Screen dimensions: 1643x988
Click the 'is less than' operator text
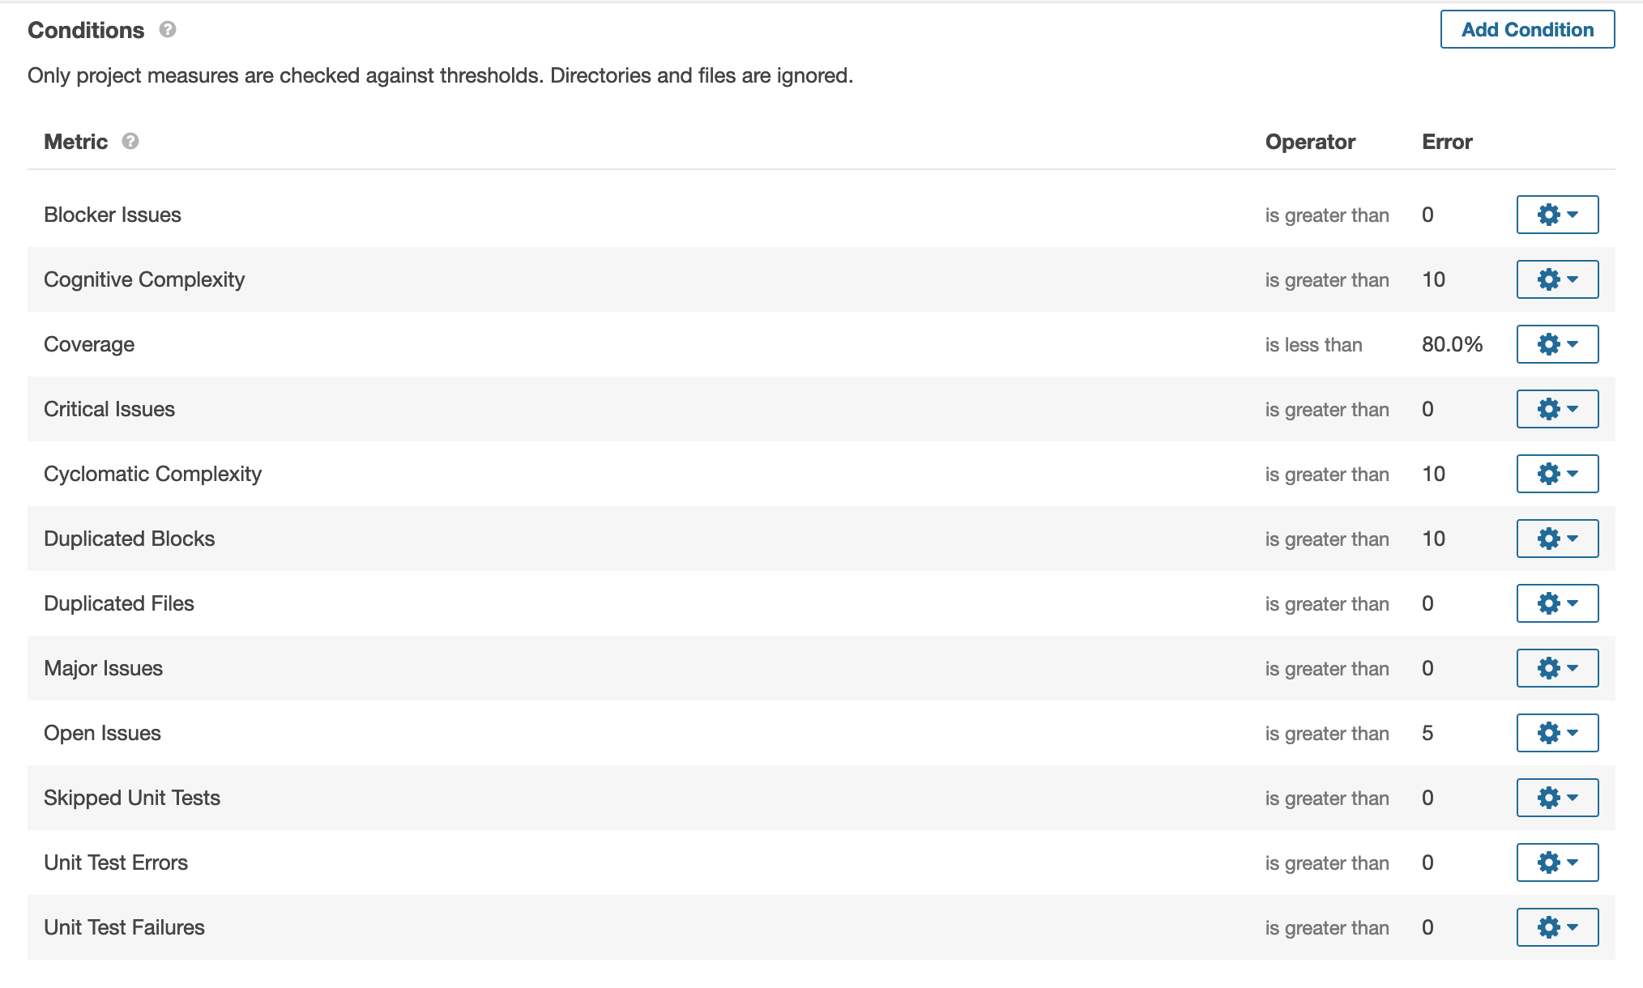[x=1313, y=344]
